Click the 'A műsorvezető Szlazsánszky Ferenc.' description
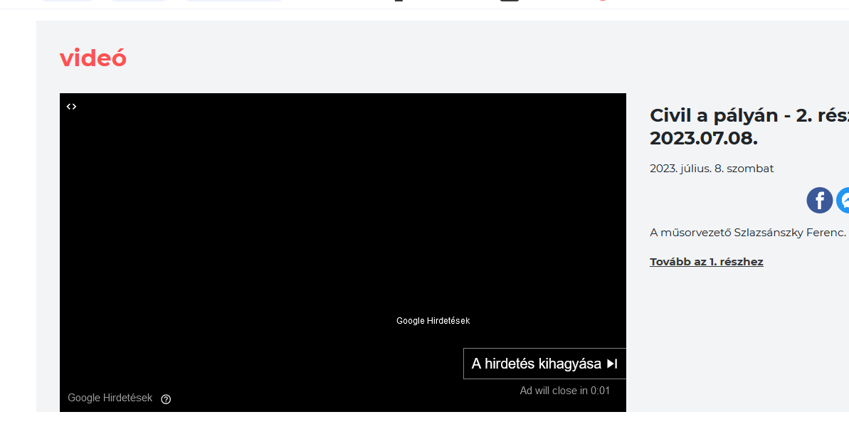The width and height of the screenshot is (849, 439). click(748, 233)
